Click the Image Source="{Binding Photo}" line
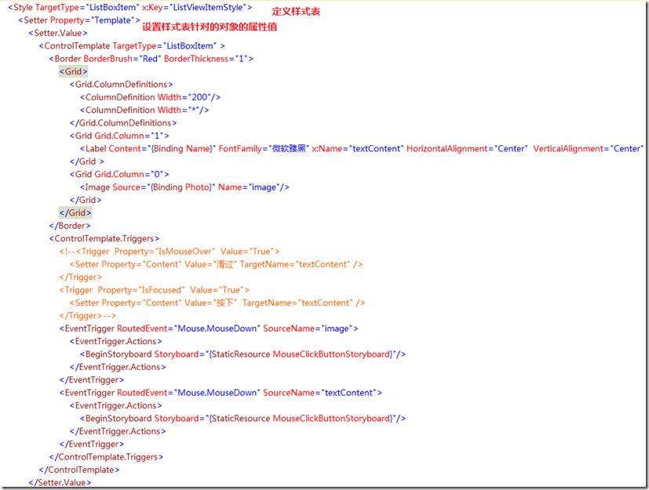The image size is (649, 490). (184, 187)
